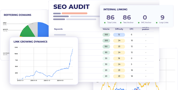Click the green dot beside Loop Links
Image resolution: width=178 pixels, height=90 pixels.
(x=157, y=23)
